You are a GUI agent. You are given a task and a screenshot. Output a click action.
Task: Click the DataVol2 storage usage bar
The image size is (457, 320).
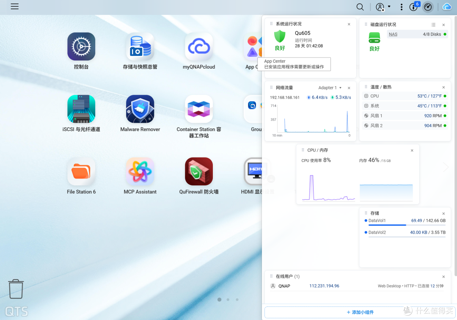coord(407,237)
